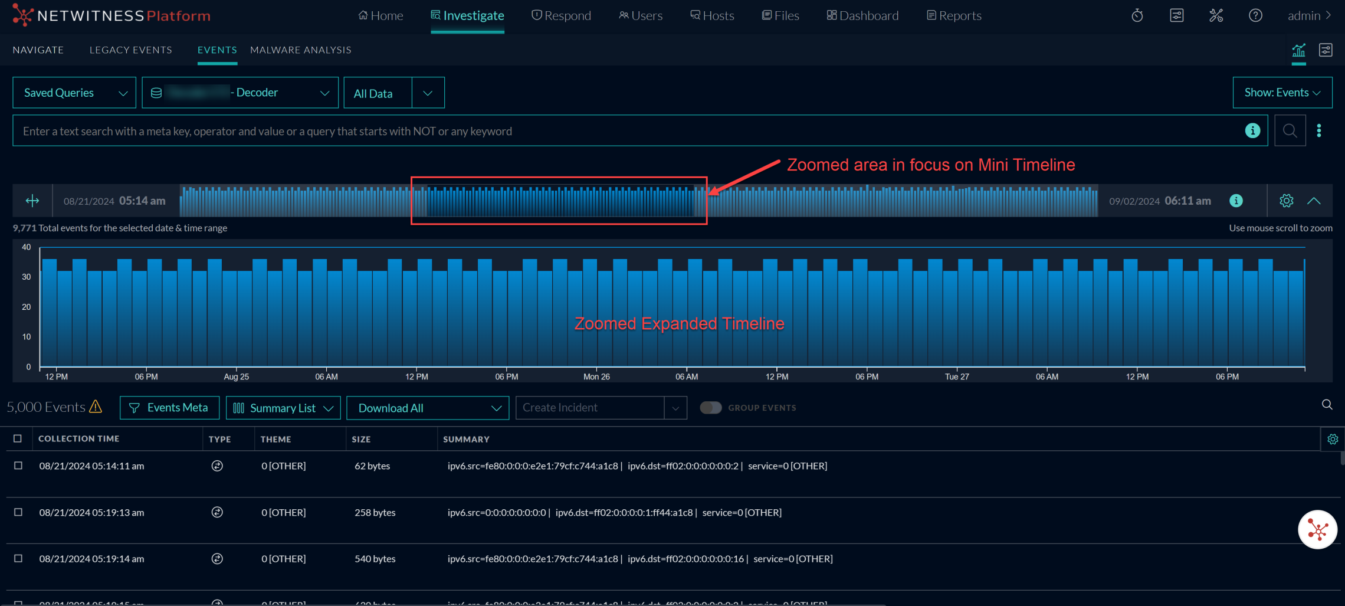Viewport: 1345px width, 606px height.
Task: Select the teal Events chart view icon
Action: [x=1298, y=50]
